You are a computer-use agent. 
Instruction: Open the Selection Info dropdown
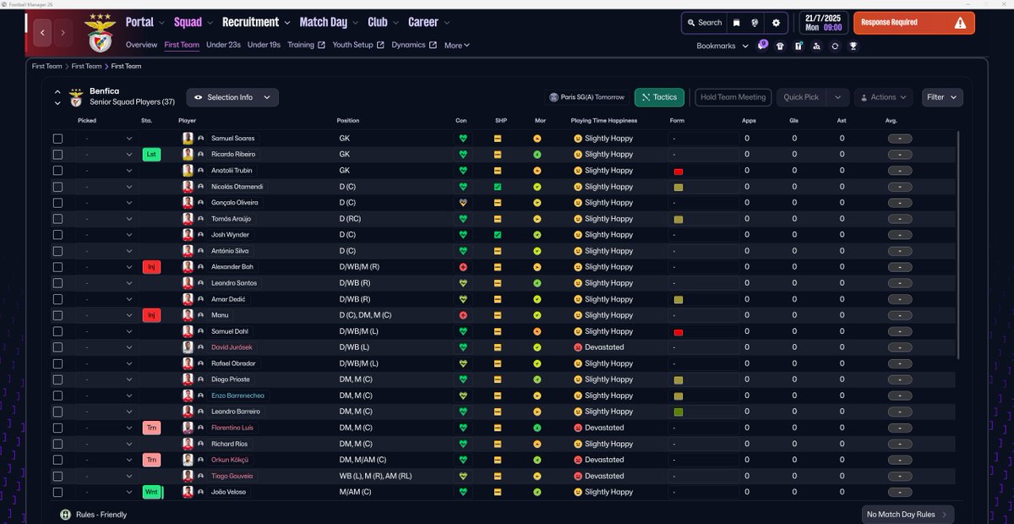[232, 97]
